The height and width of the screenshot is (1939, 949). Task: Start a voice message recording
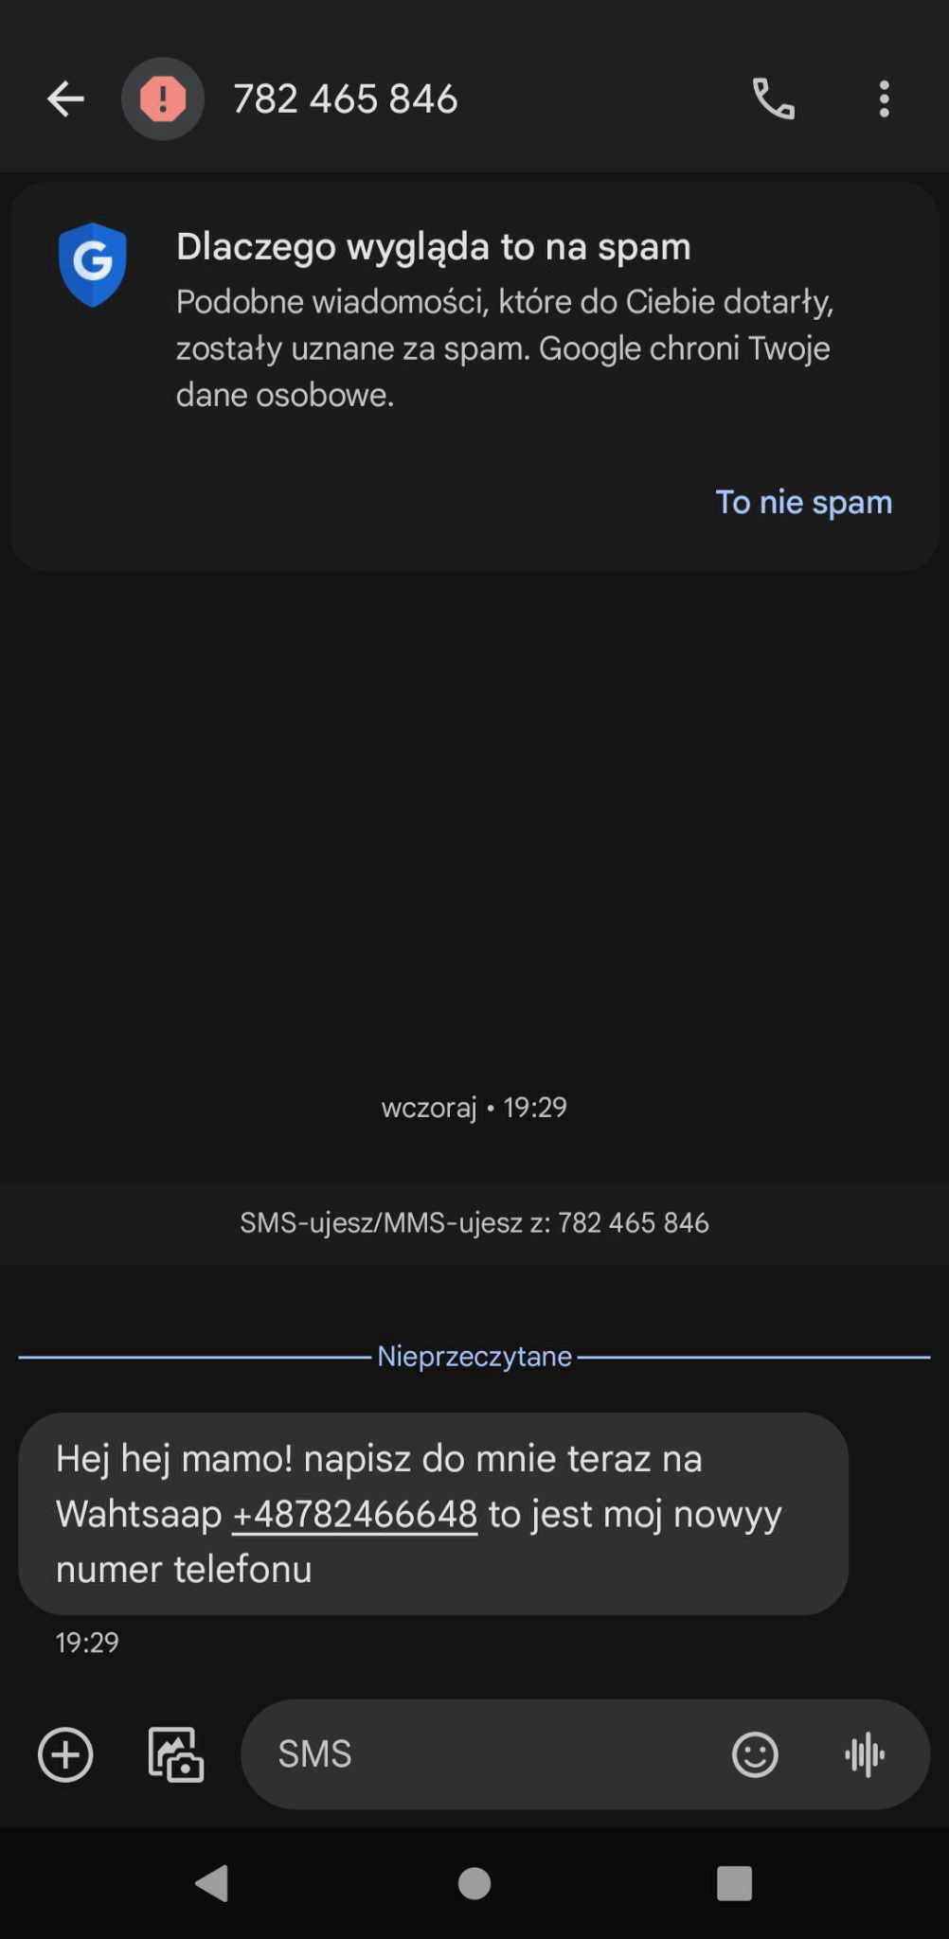(864, 1754)
